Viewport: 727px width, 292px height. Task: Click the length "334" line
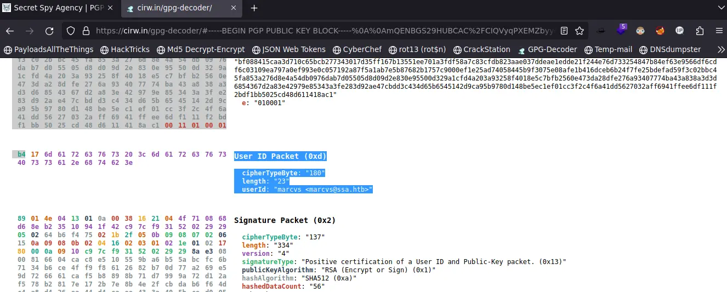pyautogui.click(x=268, y=245)
